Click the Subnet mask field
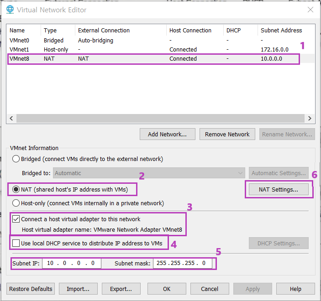The height and width of the screenshot is (301, 321). tap(182, 263)
